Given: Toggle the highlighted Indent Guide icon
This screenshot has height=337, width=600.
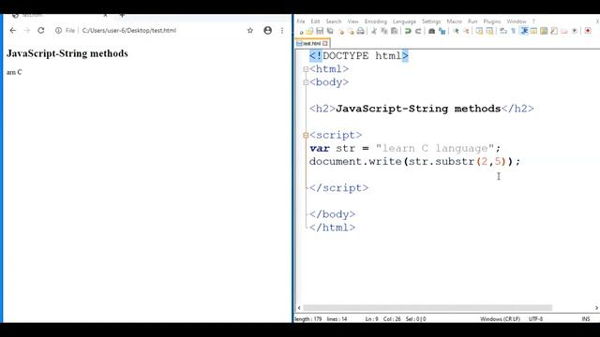Looking at the screenshot, I should click(x=524, y=31).
